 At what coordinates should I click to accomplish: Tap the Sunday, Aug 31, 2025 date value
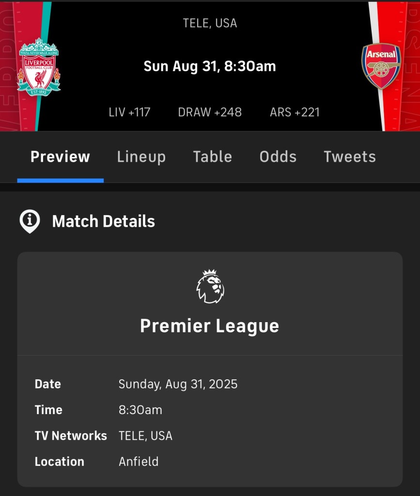click(178, 384)
